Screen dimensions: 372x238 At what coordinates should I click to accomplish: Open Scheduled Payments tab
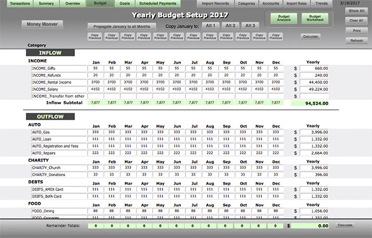click(x=158, y=3)
